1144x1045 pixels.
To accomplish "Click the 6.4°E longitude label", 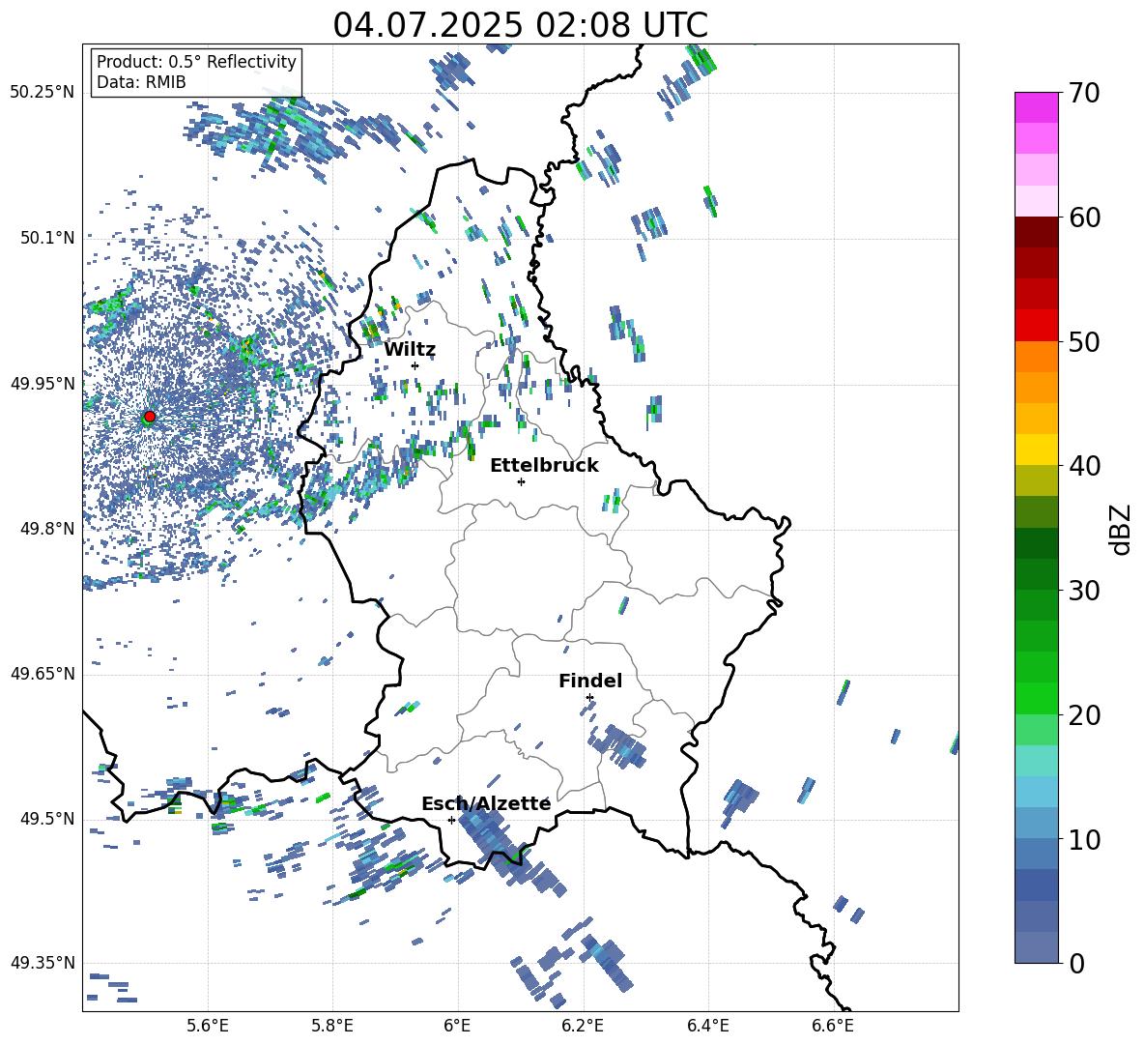I will pos(707,1026).
